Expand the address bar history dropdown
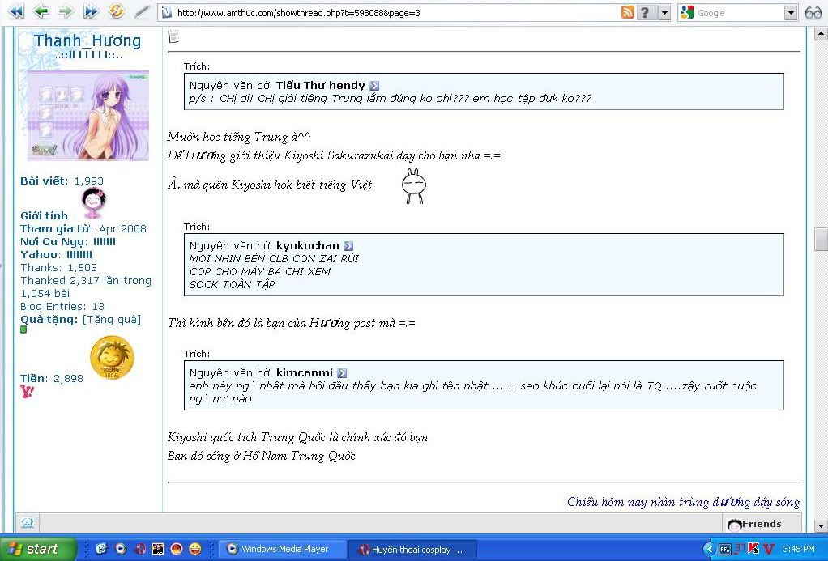The height and width of the screenshot is (561, 828). click(x=664, y=13)
